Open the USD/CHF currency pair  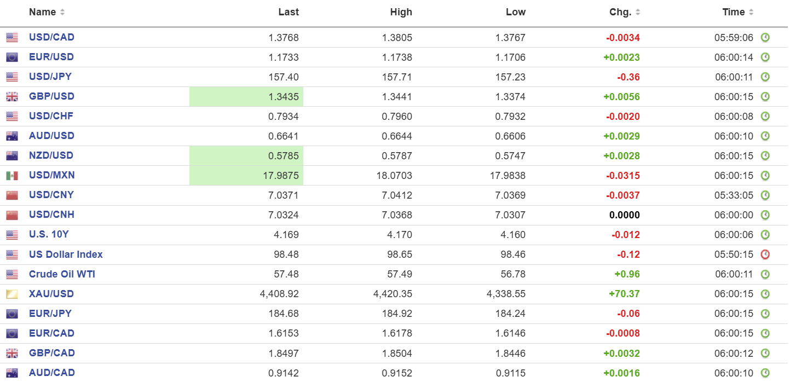(51, 116)
